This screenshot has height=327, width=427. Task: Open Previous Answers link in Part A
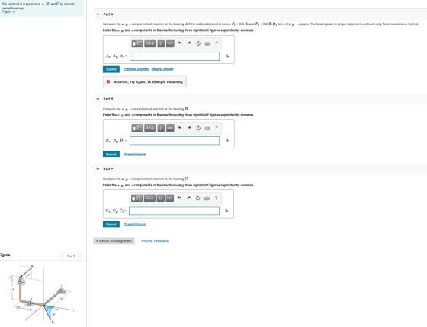[136, 69]
